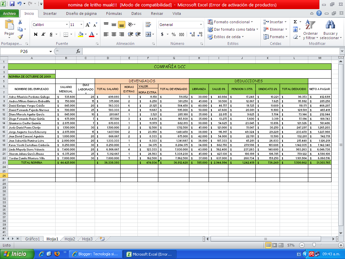Click the zoom slider in status bar
The image size is (345, 259).
click(x=314, y=245)
